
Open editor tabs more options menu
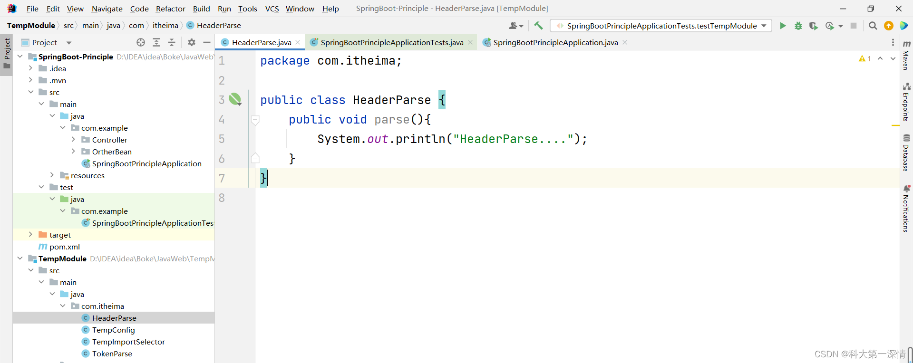[893, 42]
